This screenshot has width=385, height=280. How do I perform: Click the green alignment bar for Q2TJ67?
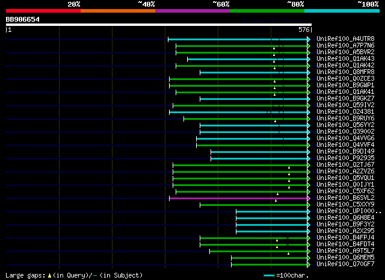(240, 165)
